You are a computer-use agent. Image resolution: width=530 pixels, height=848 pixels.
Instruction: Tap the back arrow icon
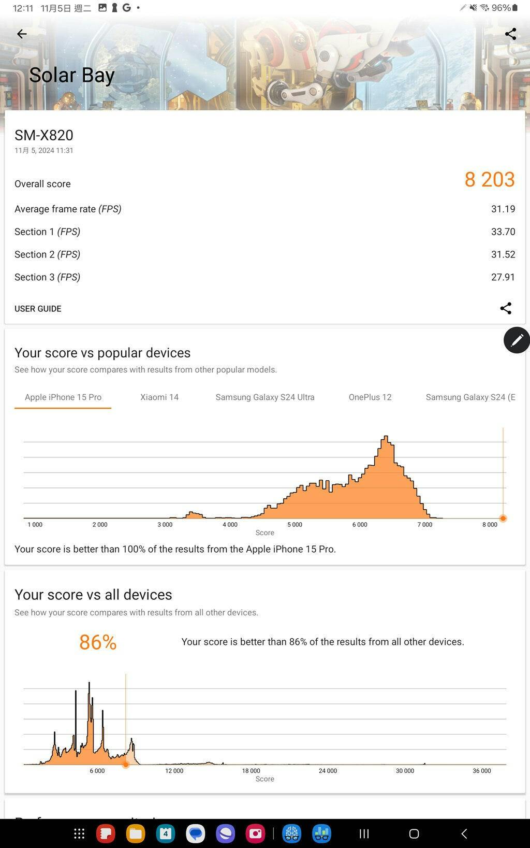coord(21,34)
